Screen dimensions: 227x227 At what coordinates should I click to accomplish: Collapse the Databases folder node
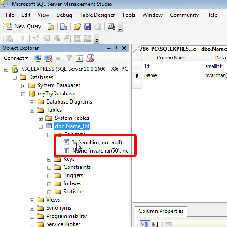pos(15,78)
